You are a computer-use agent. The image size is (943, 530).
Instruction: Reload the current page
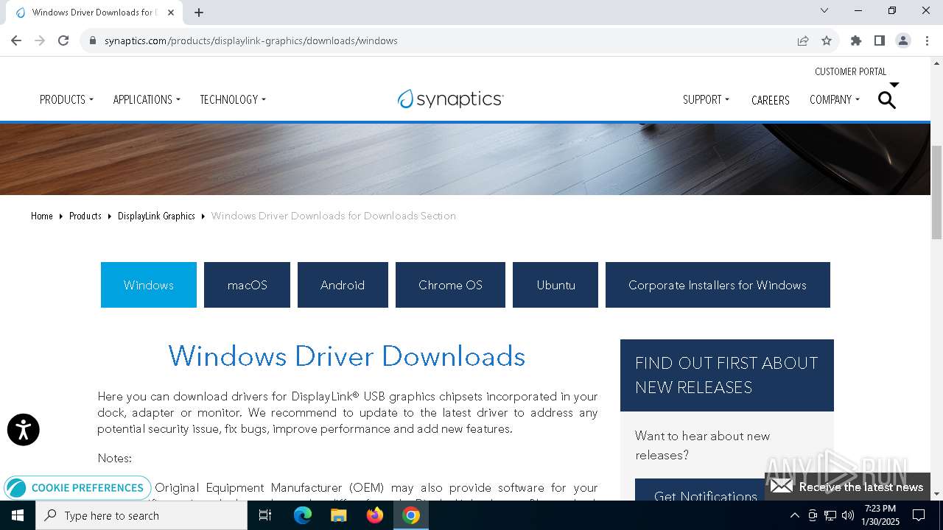[x=63, y=40]
